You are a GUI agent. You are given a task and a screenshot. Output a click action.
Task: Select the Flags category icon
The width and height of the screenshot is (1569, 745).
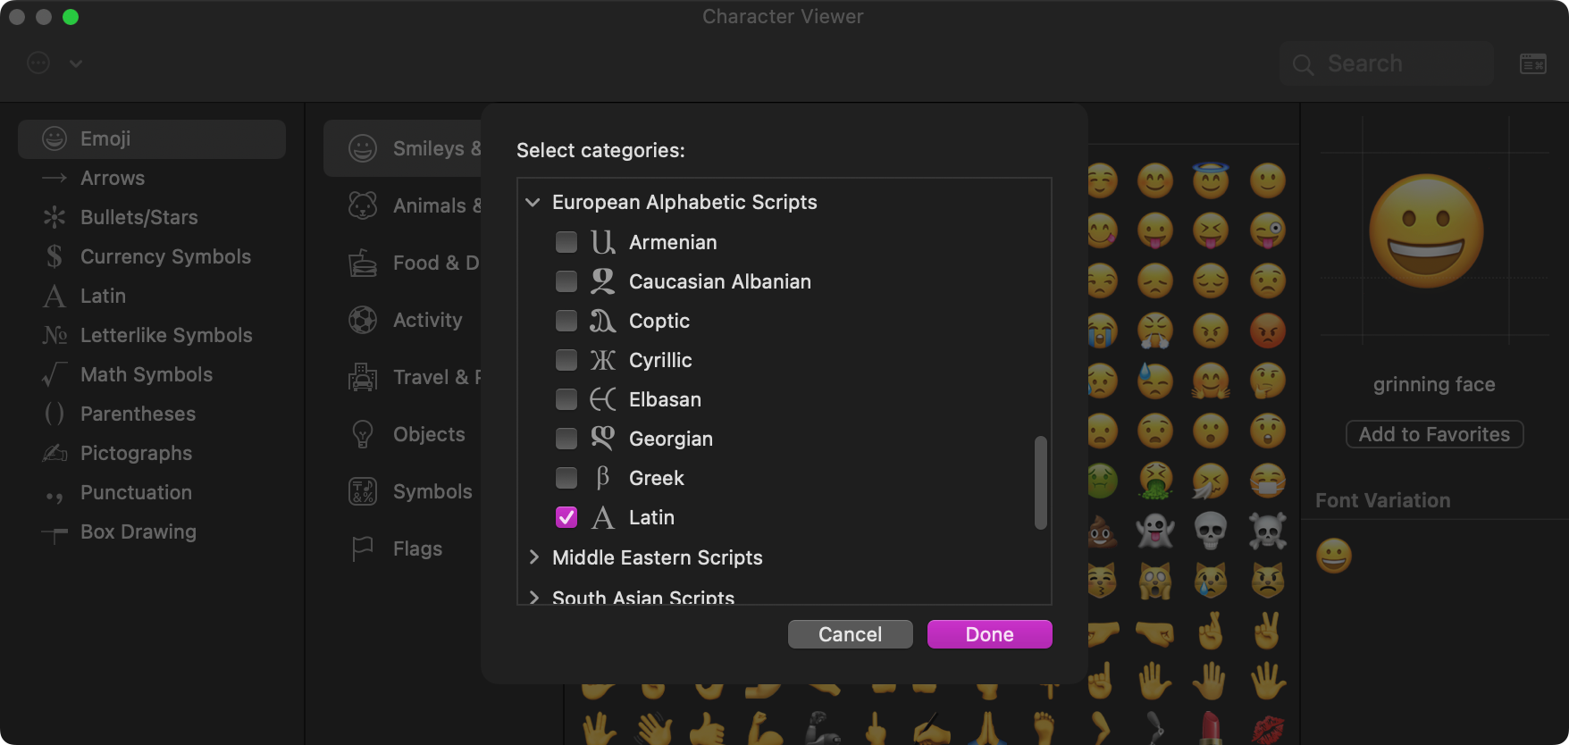click(363, 548)
